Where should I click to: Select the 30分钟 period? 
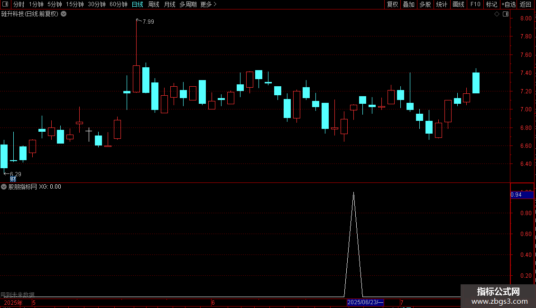tap(96, 4)
